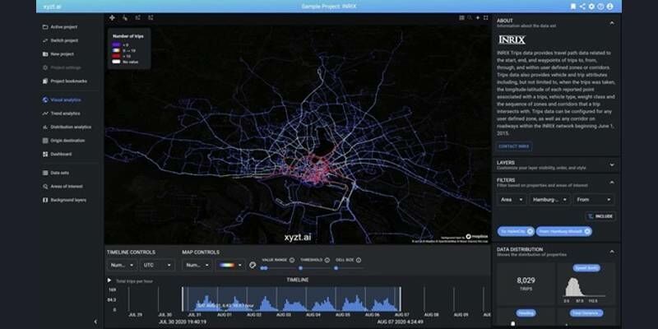Collapse the FILTERS panel
Image resolution: width=658 pixels, height=329 pixels.
click(x=612, y=182)
